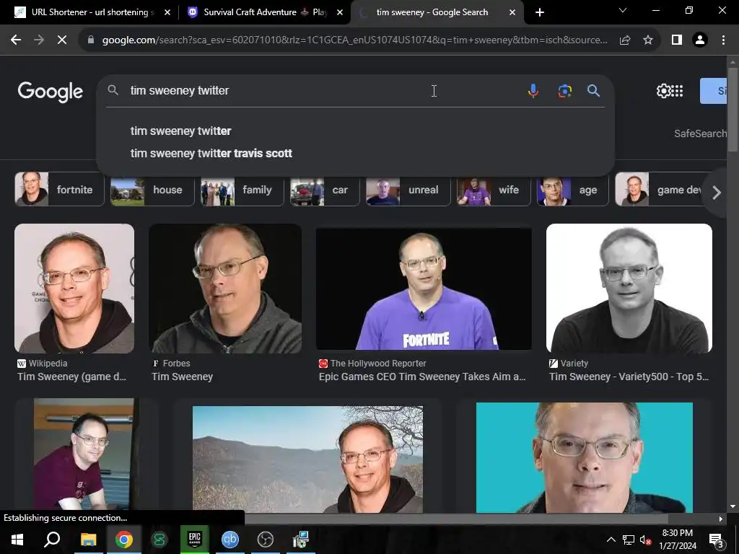Show hidden system tray icons
The height and width of the screenshot is (554, 739).
coord(611,540)
